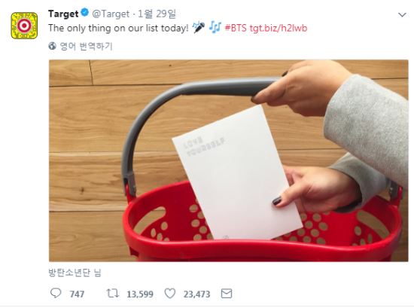View the 13,599 retweets count
The height and width of the screenshot is (308, 414).
coord(140,294)
